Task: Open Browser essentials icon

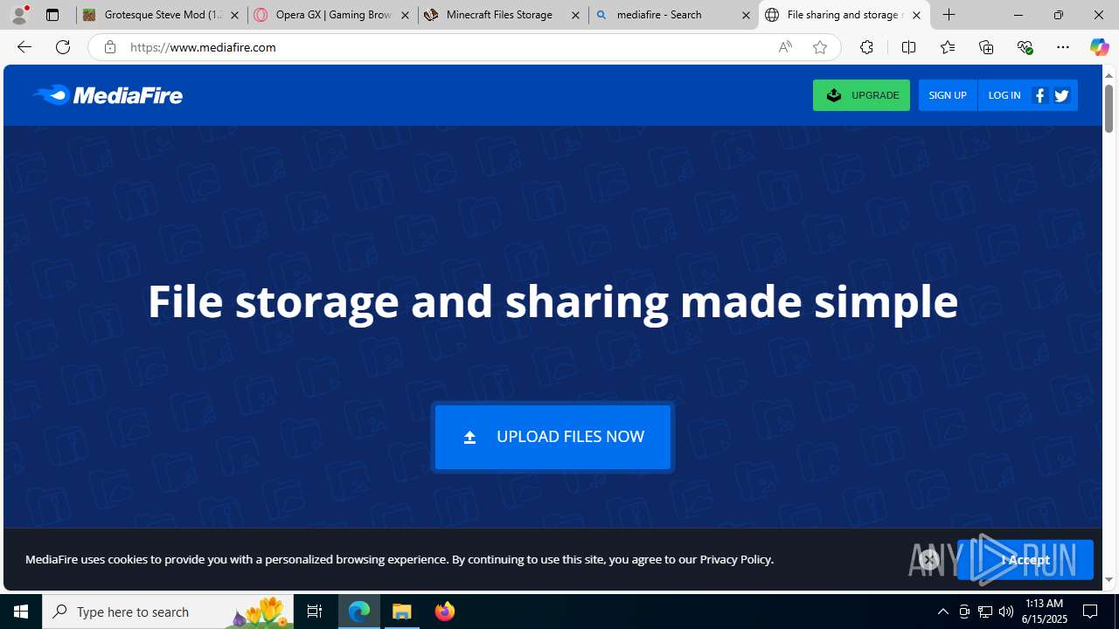Action: pyautogui.click(x=1025, y=47)
